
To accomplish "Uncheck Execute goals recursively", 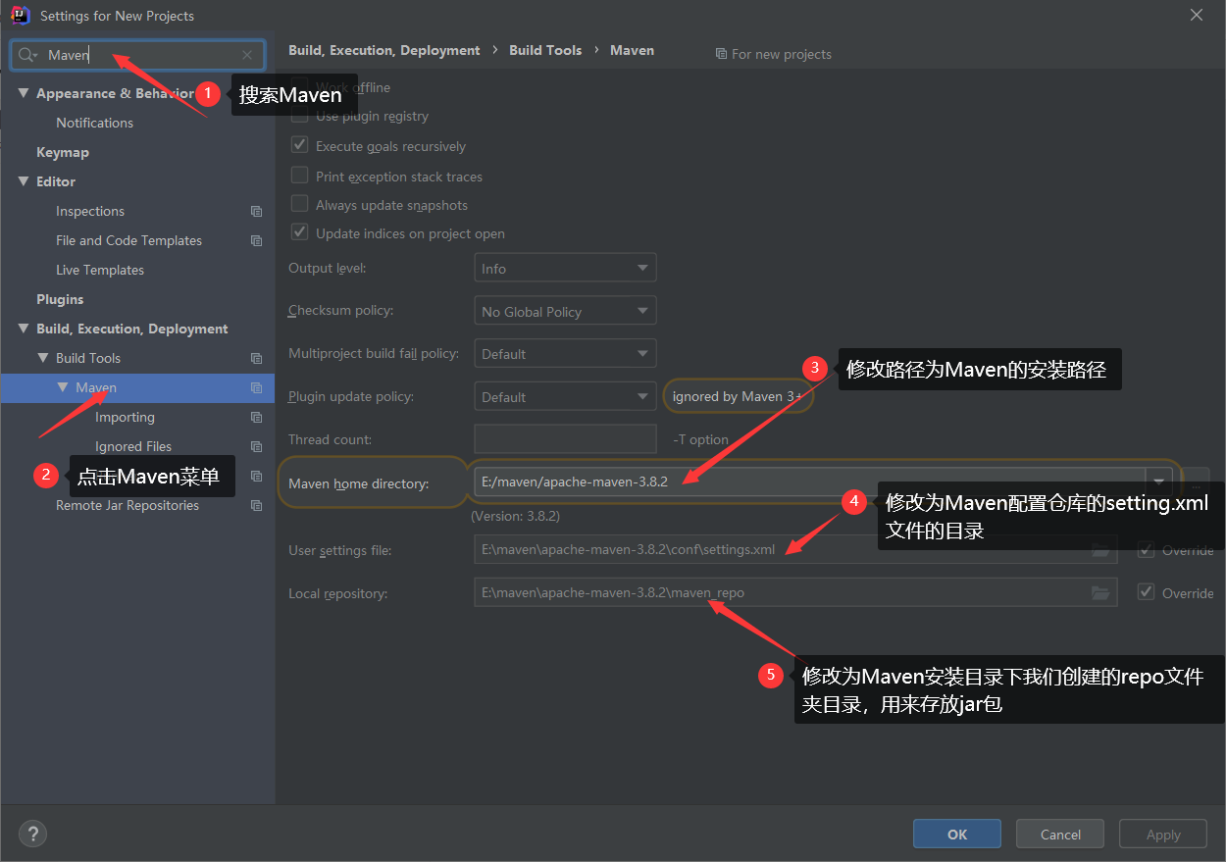I will click(300, 145).
